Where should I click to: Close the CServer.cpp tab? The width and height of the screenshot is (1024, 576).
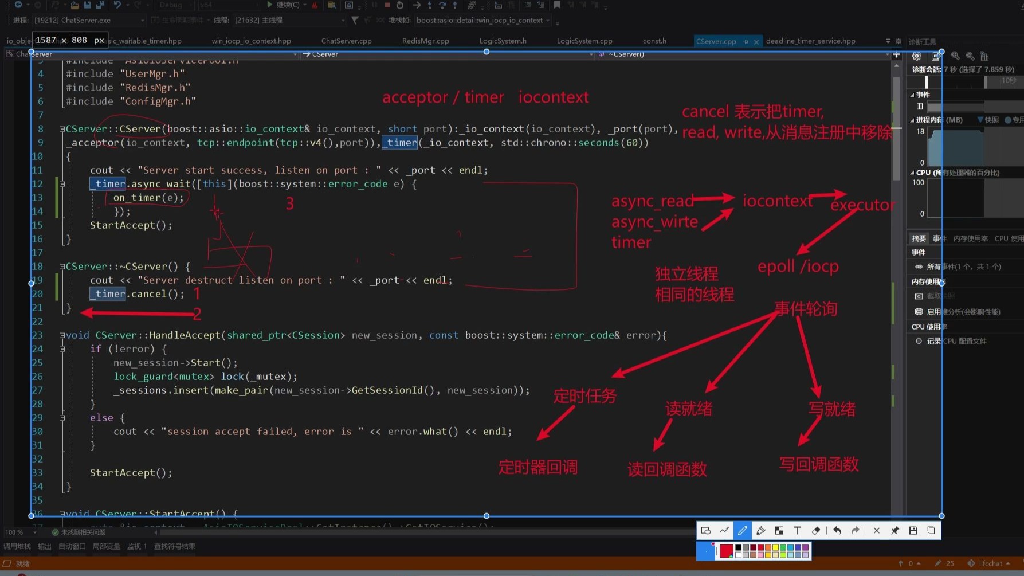(756, 41)
